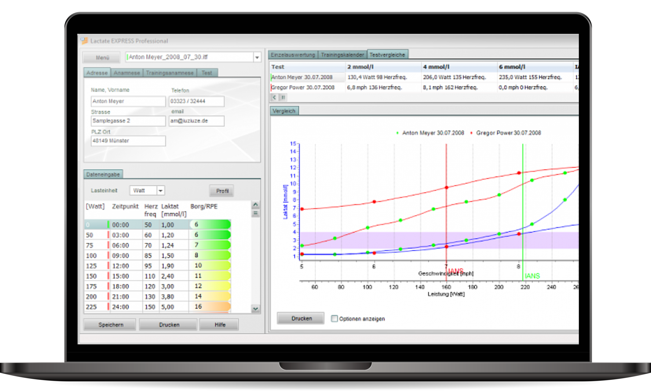Open the Trainingsanamnese tab

169,73
